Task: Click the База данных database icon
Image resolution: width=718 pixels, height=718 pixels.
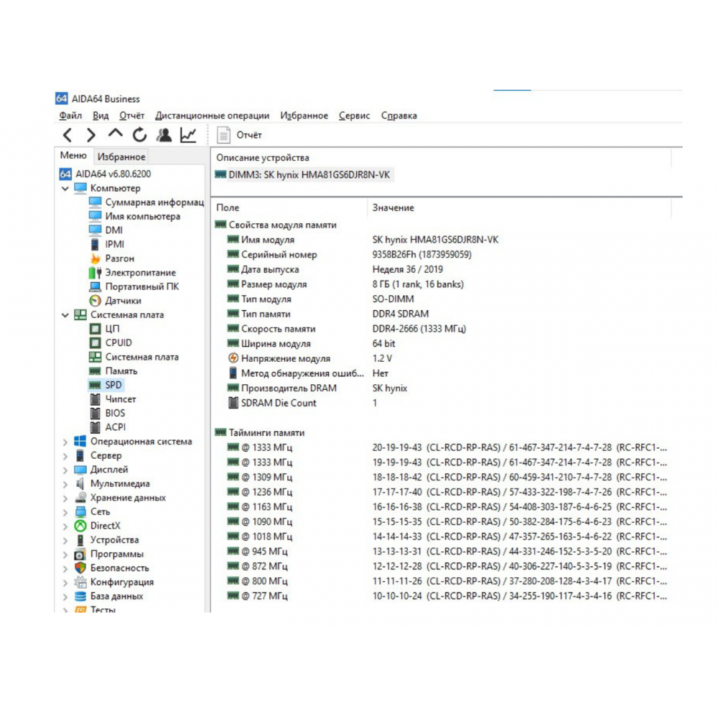Action: [80, 596]
